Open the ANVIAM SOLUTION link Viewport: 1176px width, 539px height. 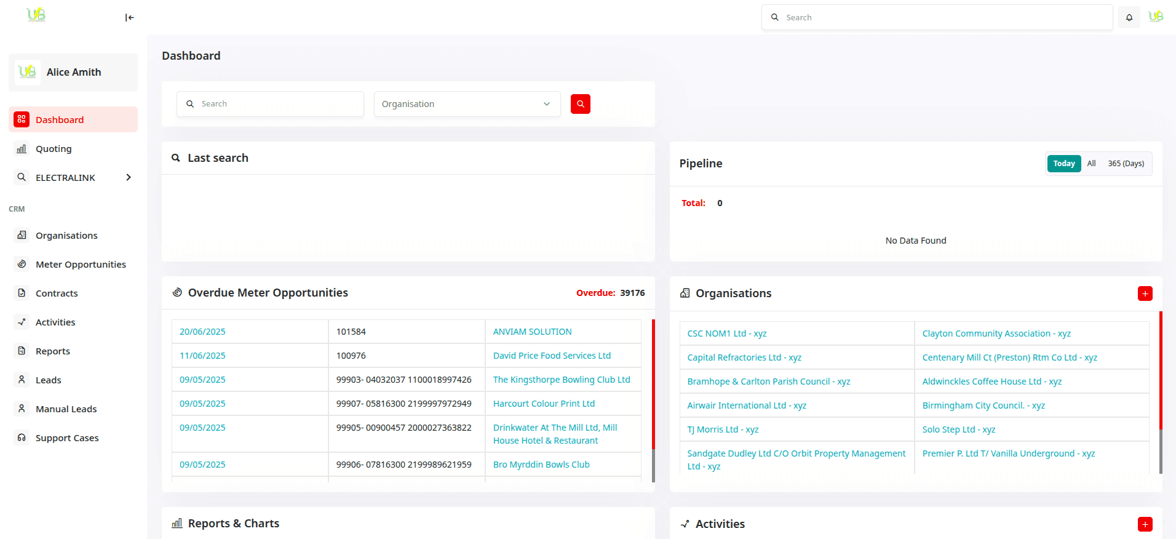click(x=533, y=332)
